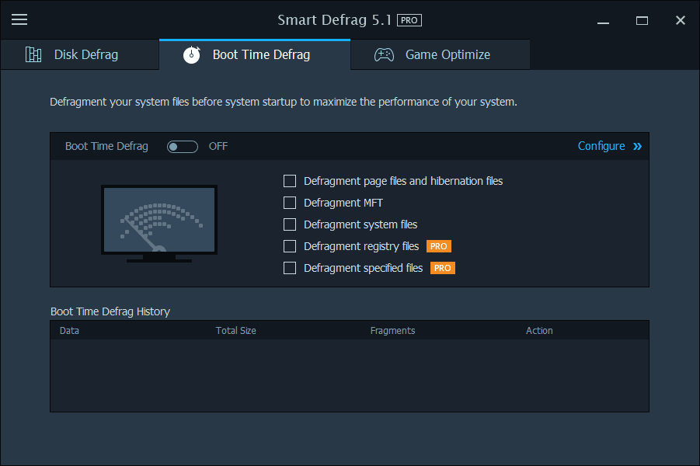Switch to the Disk Defrag tab
Screen dimensions: 700x466
pyautogui.click(x=85, y=54)
